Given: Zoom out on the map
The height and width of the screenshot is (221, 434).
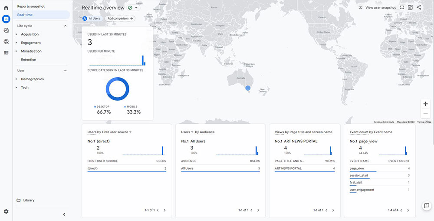Looking at the screenshot, I should click(x=425, y=113).
